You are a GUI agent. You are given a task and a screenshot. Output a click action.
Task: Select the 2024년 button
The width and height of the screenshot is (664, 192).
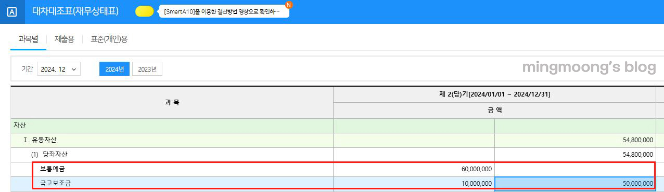(114, 69)
